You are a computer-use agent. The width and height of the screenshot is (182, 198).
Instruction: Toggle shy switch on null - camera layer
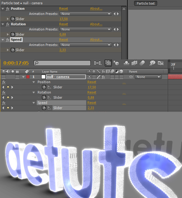89,77
